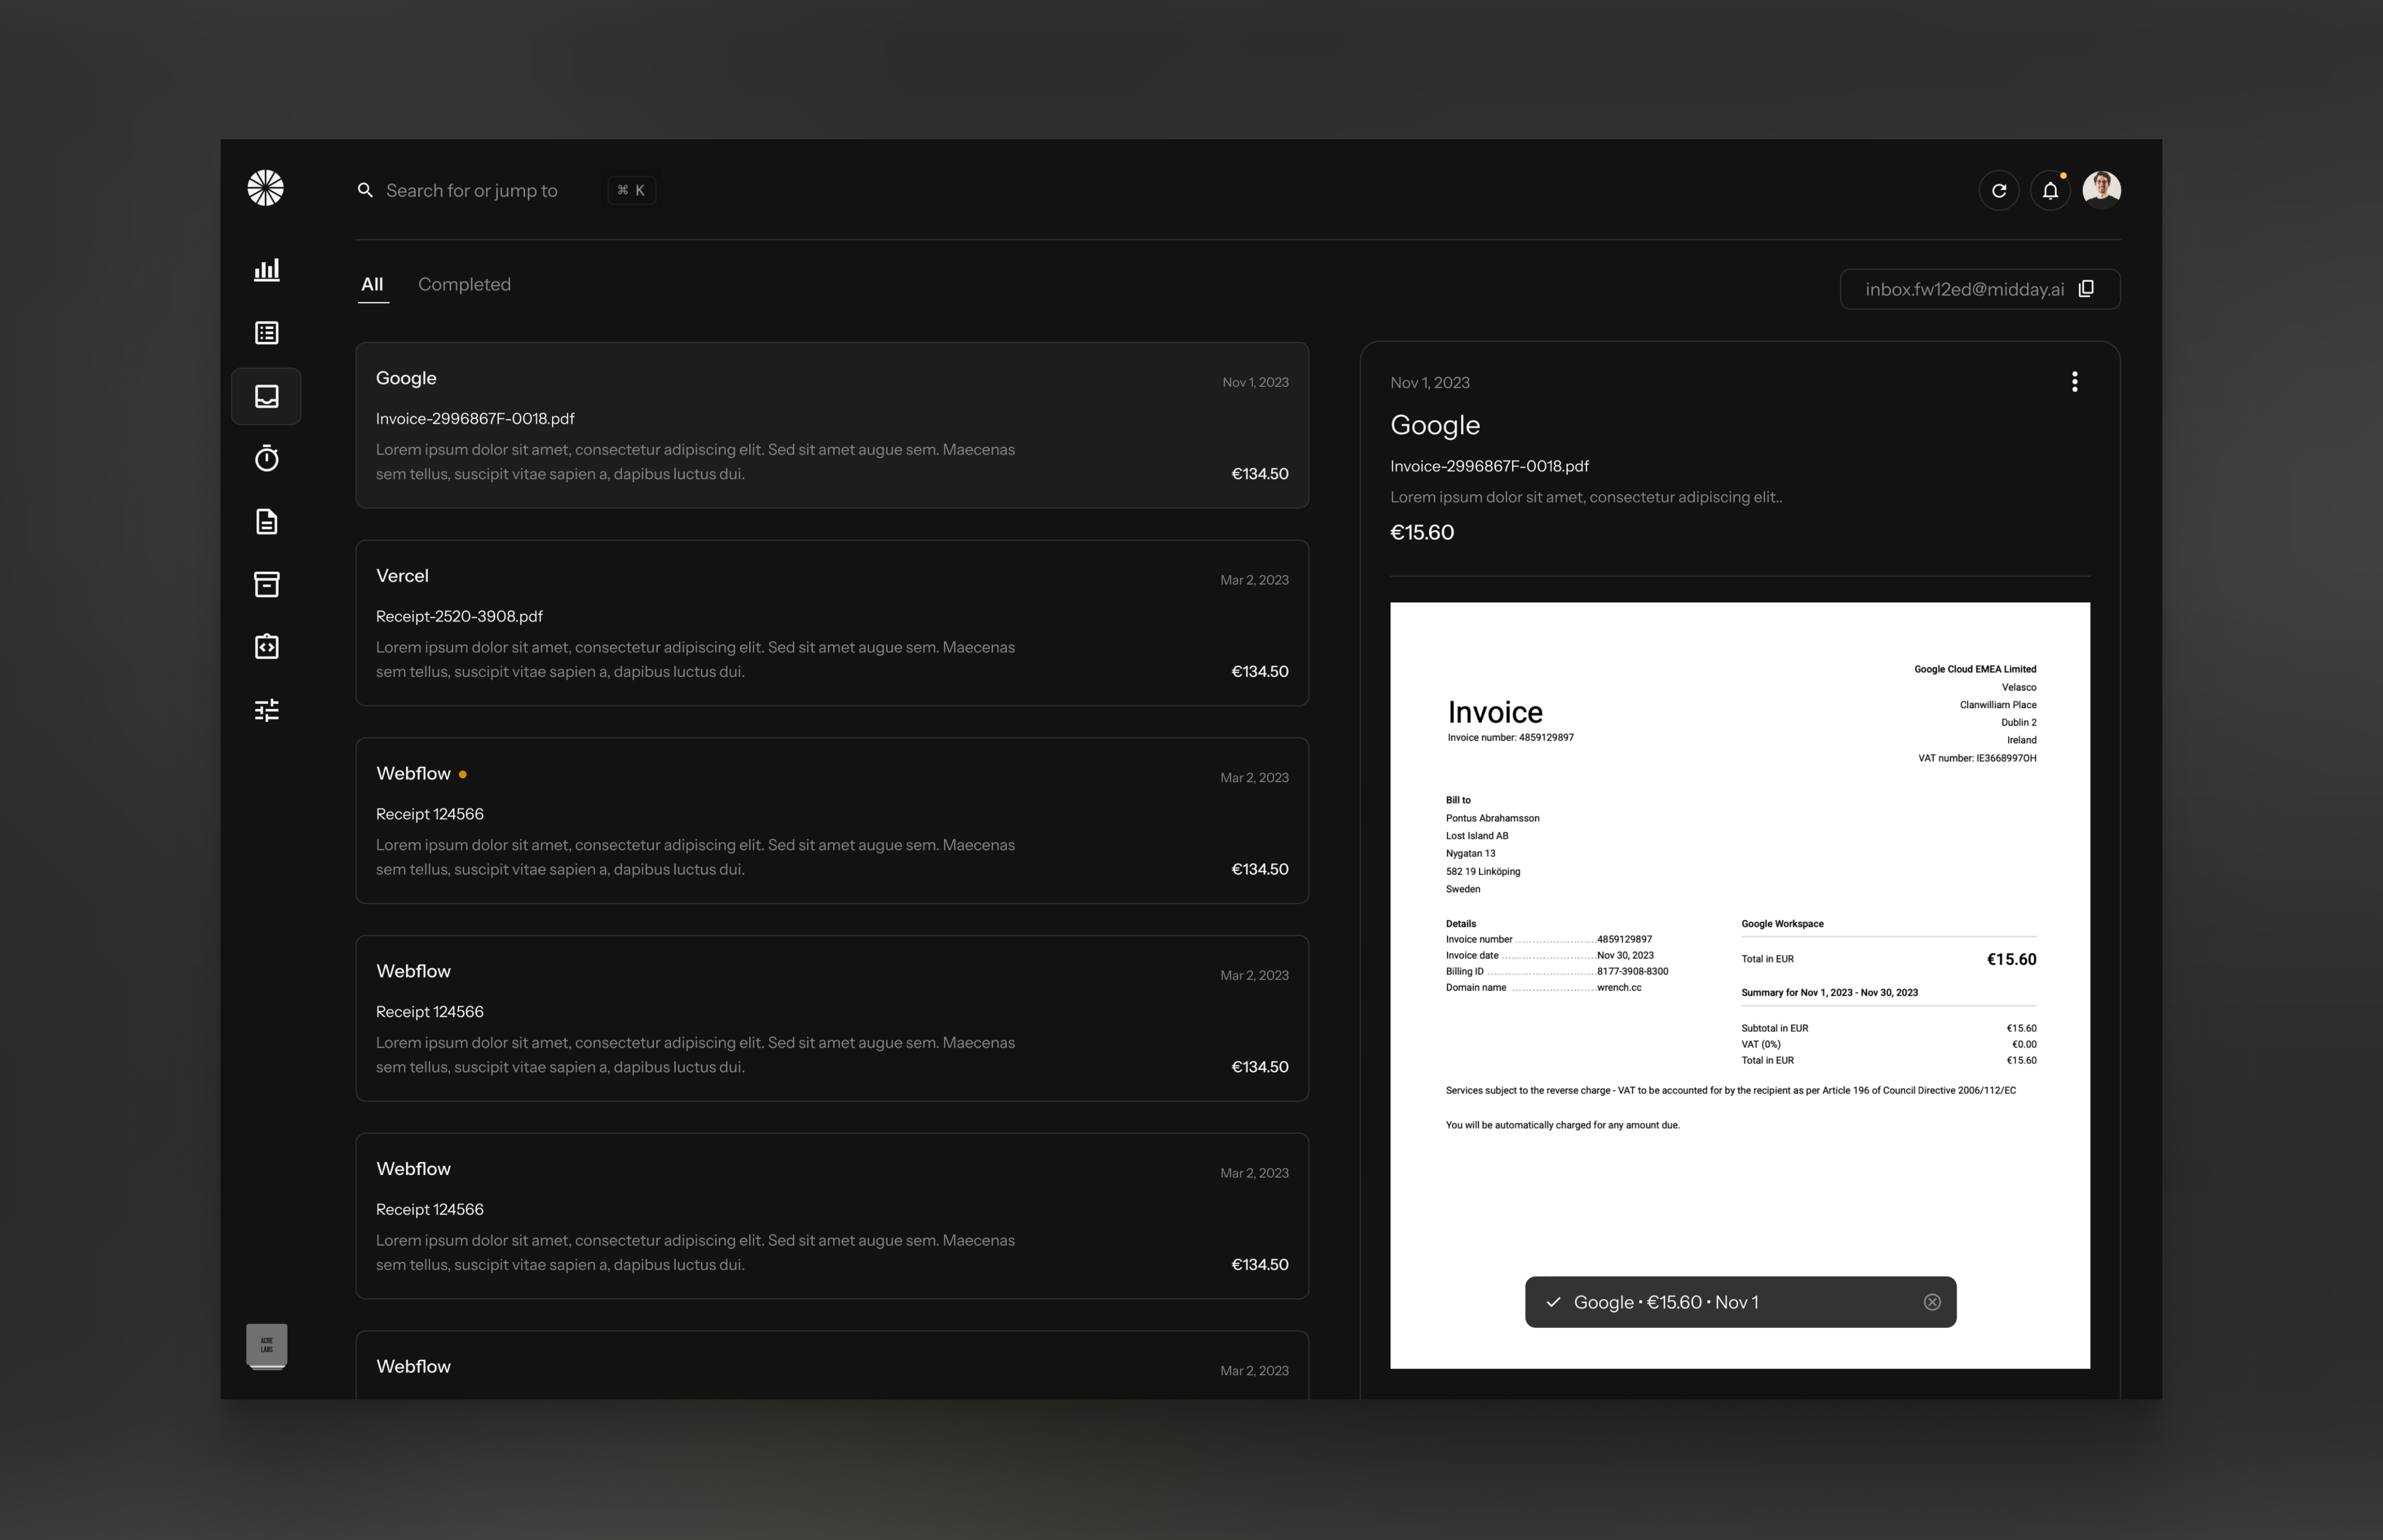2383x1540 pixels.
Task: Copy the inbox email address icon
Action: [2086, 289]
